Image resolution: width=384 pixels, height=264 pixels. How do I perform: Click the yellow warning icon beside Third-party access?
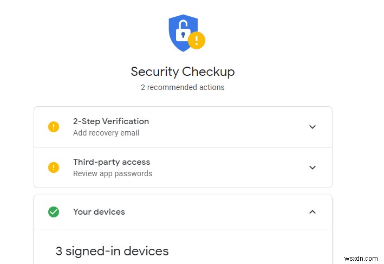click(54, 168)
